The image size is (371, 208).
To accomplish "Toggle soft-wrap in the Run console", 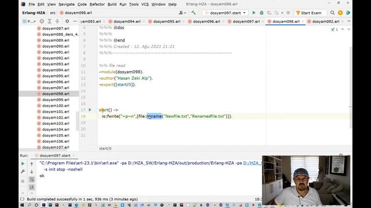I will 31,180.
